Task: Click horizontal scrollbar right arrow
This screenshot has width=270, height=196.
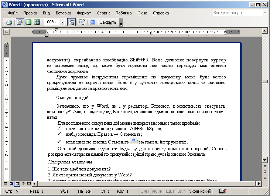Action: [259, 183]
